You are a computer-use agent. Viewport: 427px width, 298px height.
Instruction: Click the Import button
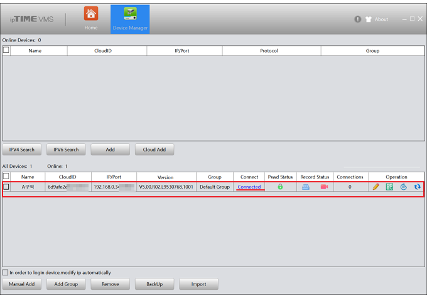click(198, 284)
